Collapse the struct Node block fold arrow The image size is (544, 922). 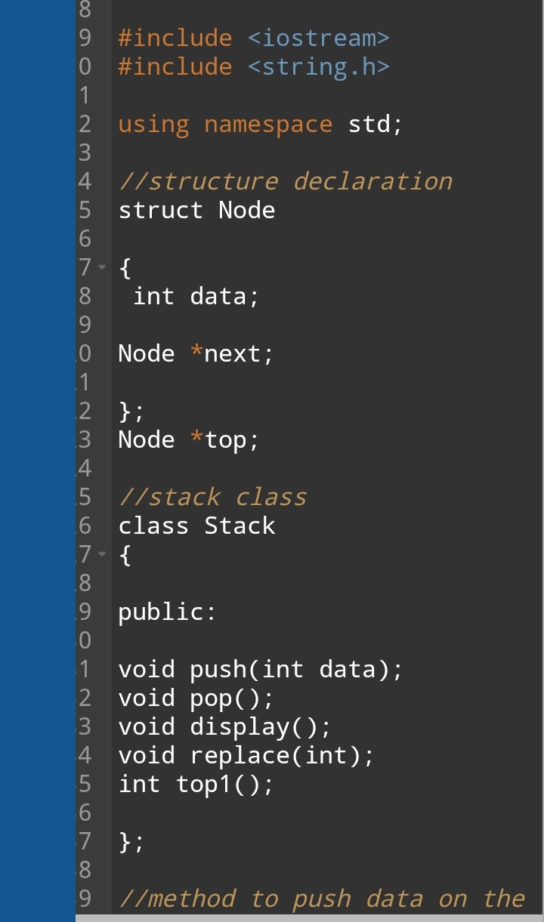point(103,267)
